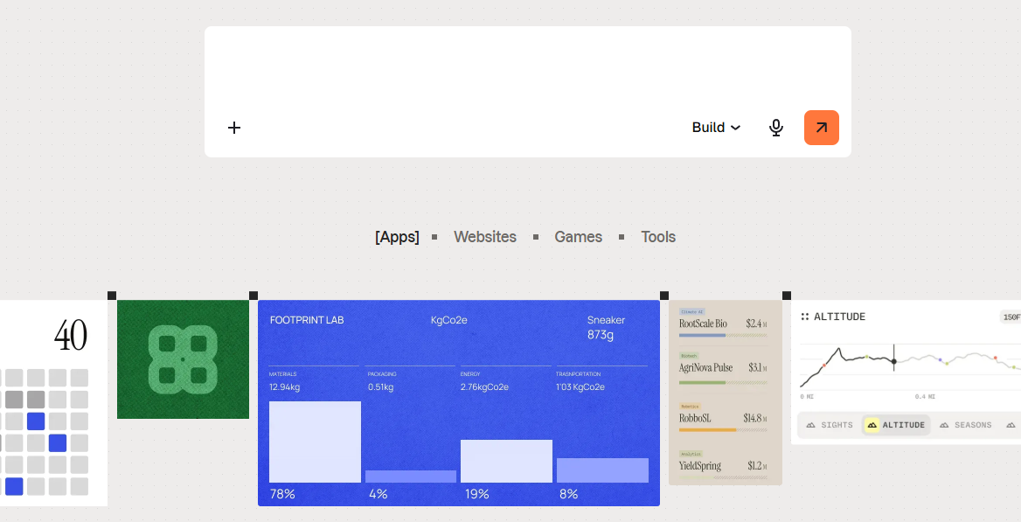Click the Packaging 4% bar
This screenshot has height=522, width=1021.
coord(411,477)
